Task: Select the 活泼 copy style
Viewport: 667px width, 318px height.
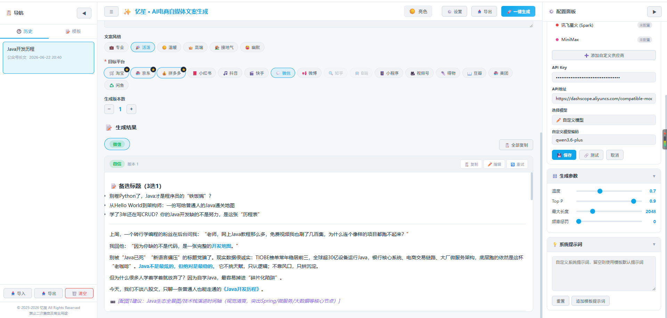Action: click(143, 47)
